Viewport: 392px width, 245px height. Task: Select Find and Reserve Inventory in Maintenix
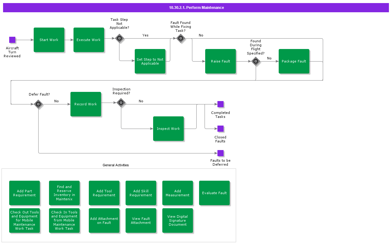coord(64,193)
